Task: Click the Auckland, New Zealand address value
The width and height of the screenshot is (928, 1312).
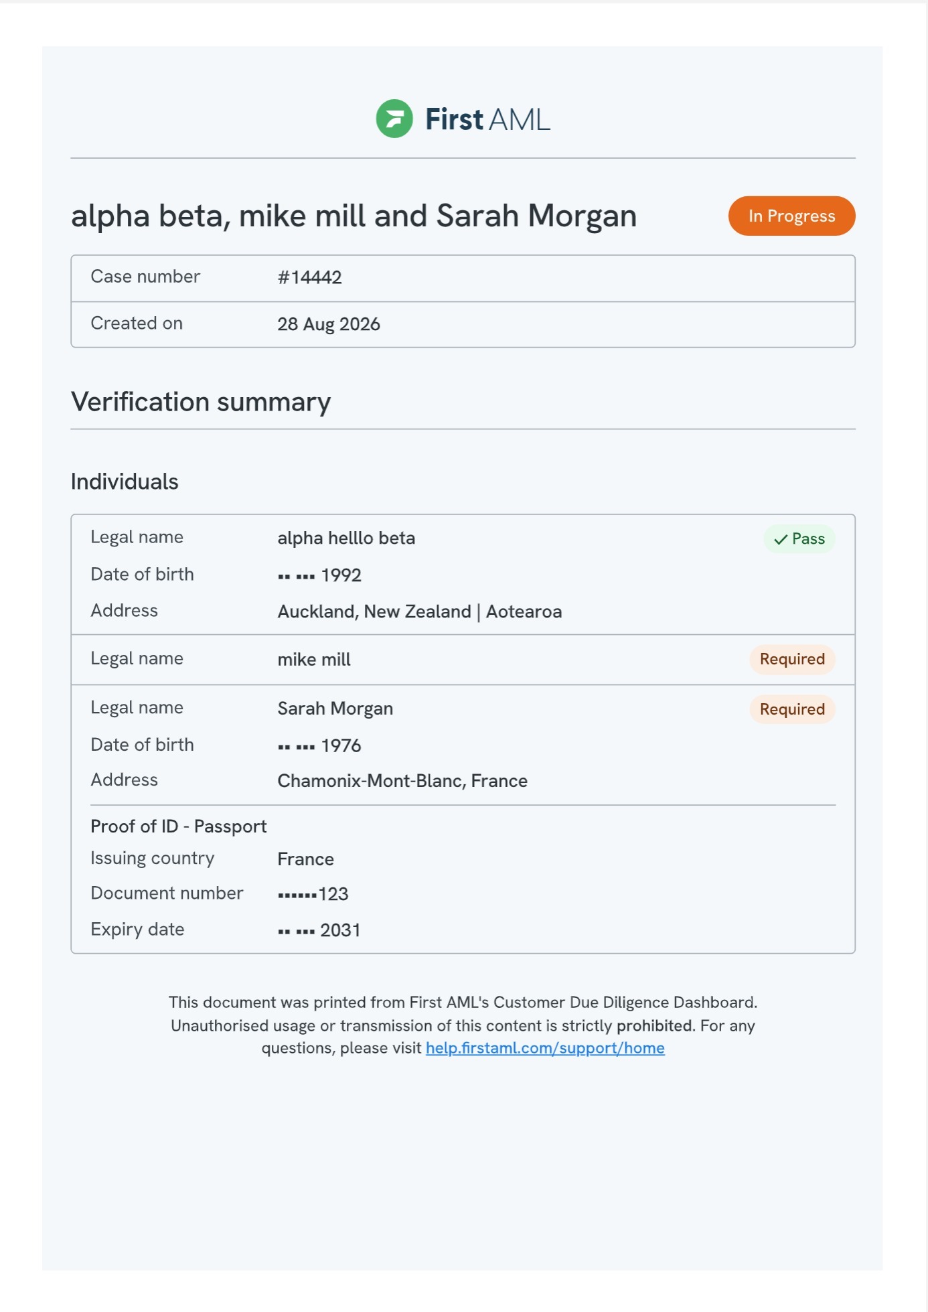Action: point(420,611)
